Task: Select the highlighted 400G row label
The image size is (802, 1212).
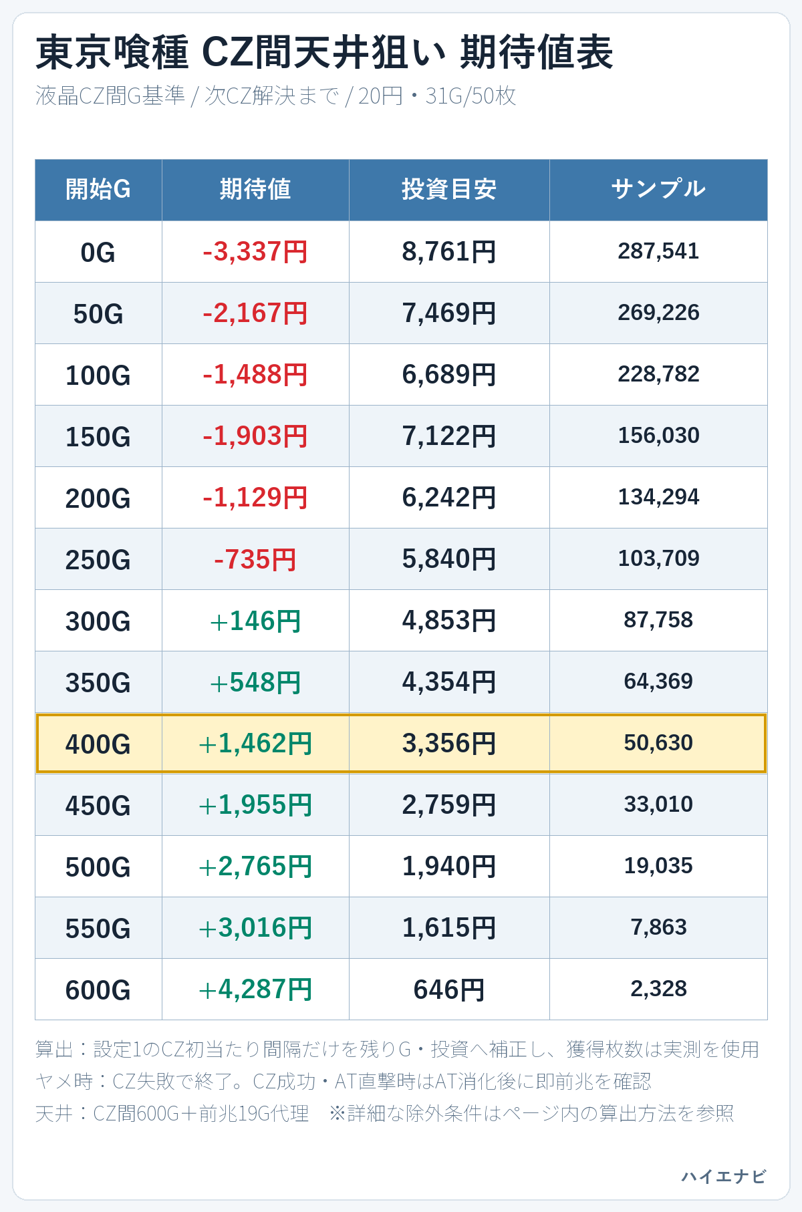Action: (98, 744)
